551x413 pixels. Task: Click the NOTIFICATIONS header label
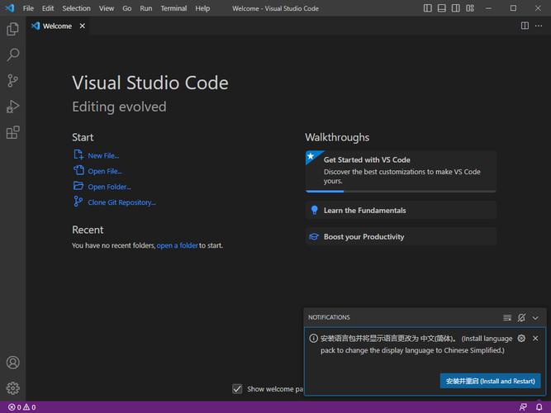tap(329, 317)
